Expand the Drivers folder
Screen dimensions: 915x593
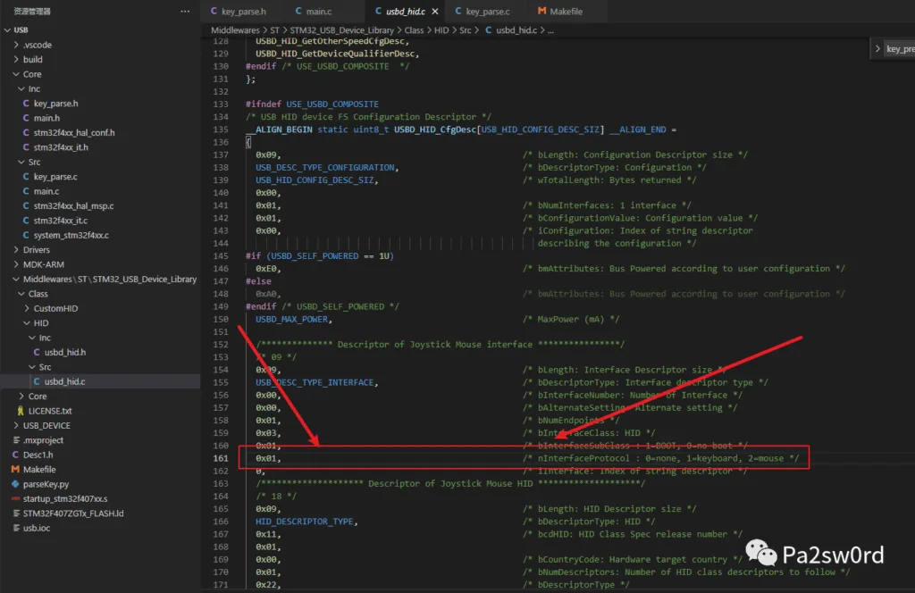pyautogui.click(x=16, y=249)
